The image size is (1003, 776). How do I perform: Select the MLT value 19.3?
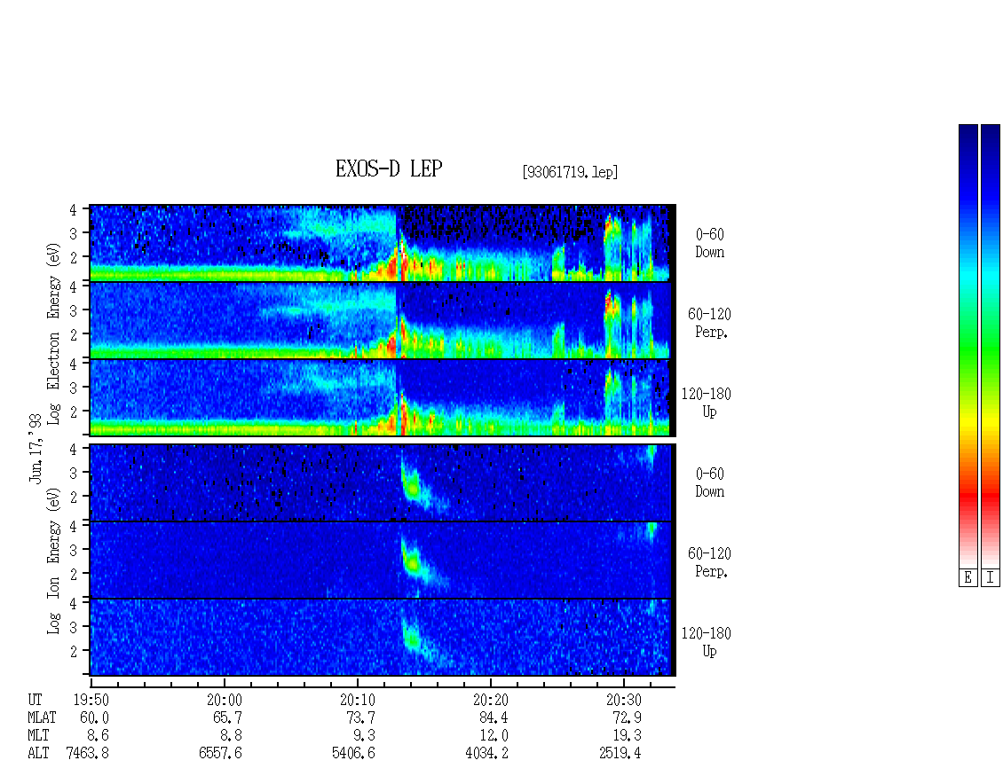(627, 736)
